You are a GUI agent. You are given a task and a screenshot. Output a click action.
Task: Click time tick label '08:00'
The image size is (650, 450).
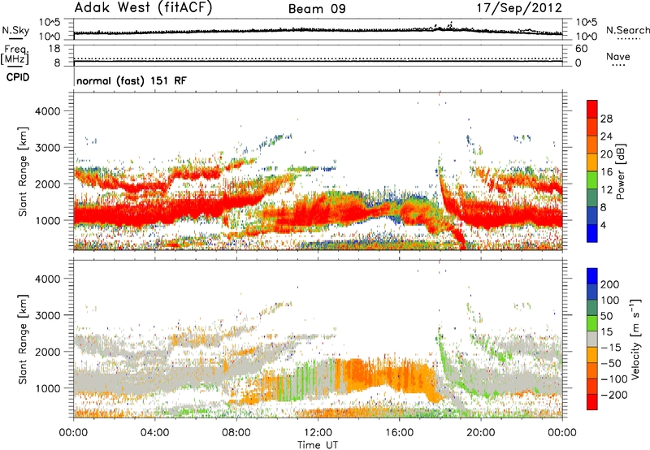[x=236, y=433]
